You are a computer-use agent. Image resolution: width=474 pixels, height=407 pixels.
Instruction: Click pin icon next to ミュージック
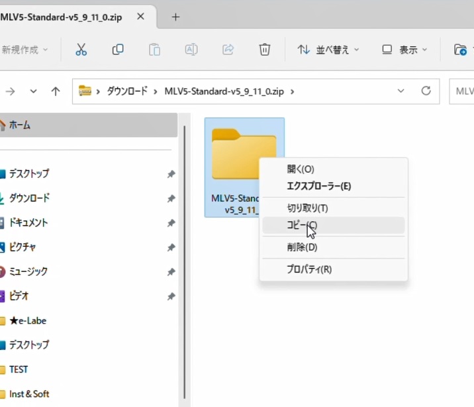(171, 271)
